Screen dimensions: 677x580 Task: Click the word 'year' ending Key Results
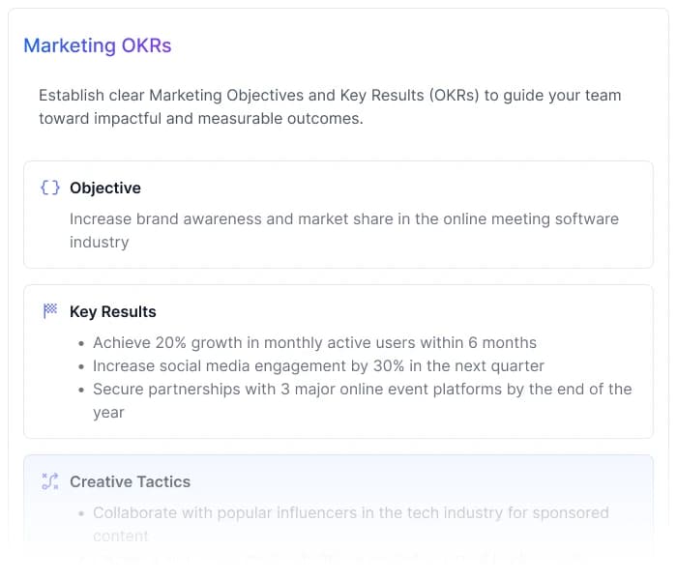[x=108, y=412]
